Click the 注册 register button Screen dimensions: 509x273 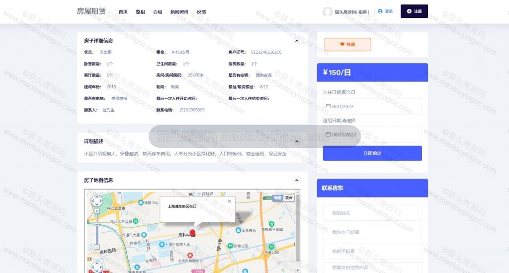tap(414, 11)
